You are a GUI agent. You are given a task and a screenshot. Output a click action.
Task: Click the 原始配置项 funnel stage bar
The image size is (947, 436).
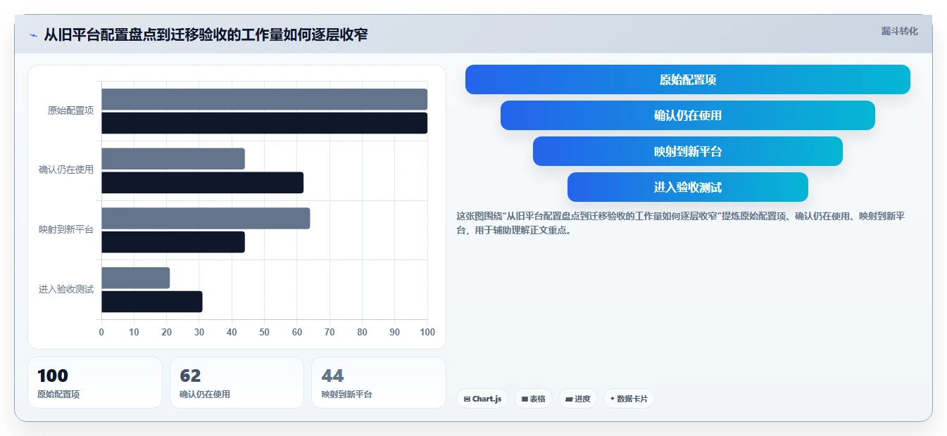click(x=688, y=79)
